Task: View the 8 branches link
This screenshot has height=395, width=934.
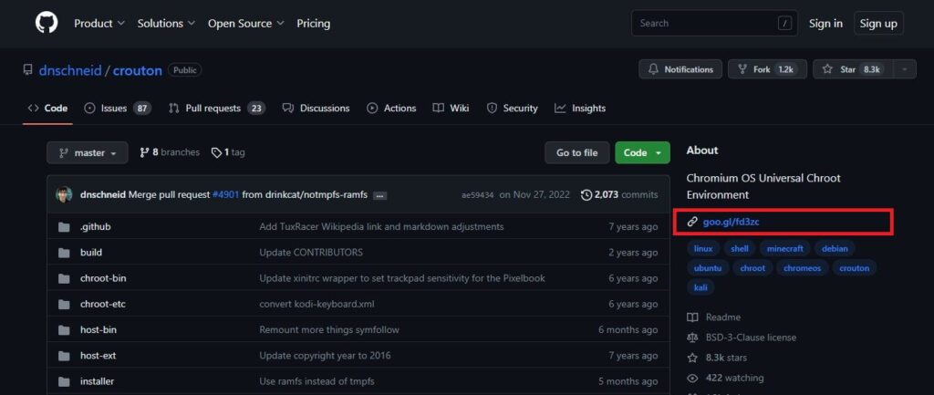Action: [170, 152]
